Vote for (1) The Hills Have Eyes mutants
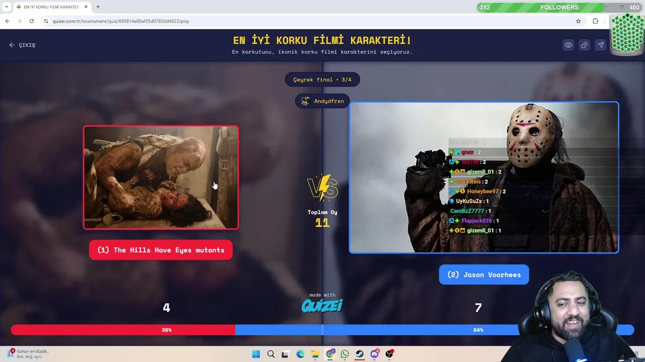 point(161,250)
